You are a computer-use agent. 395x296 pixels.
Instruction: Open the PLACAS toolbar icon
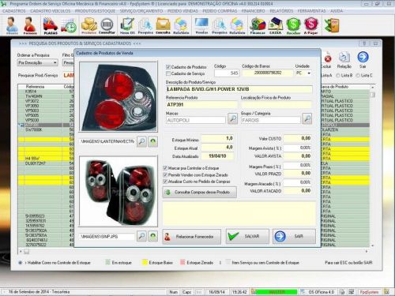tap(51, 26)
